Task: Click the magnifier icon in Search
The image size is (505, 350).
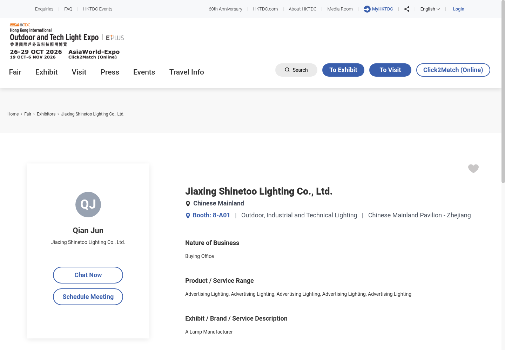Action: 287,70
